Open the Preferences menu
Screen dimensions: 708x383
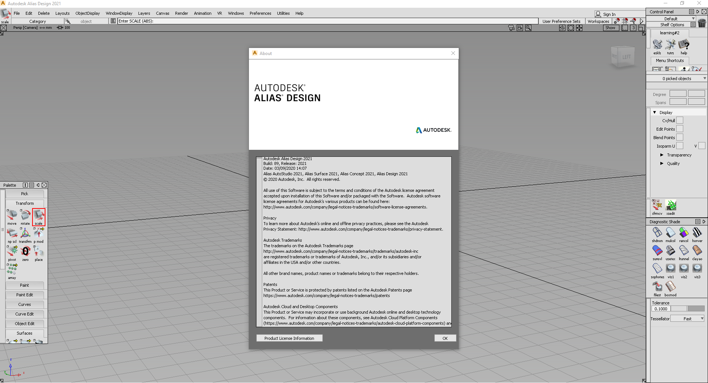click(x=260, y=13)
